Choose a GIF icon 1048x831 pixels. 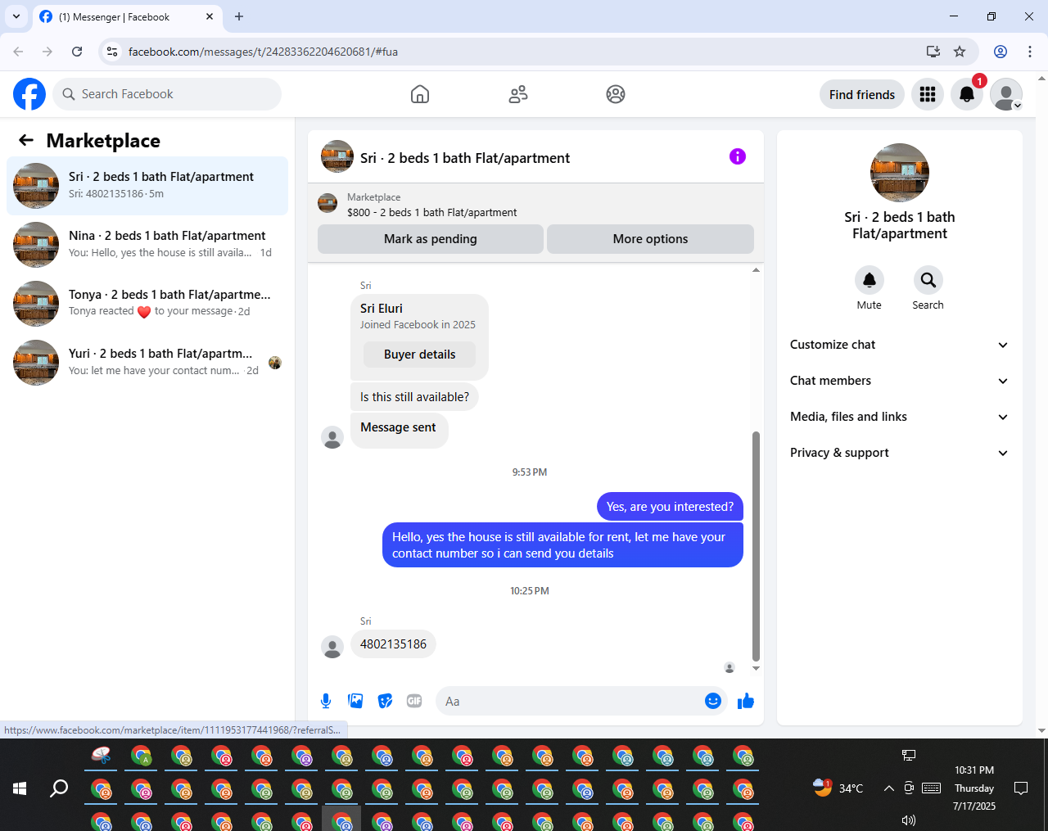414,701
